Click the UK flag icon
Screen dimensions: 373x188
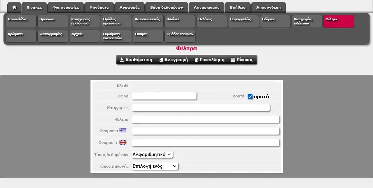123,143
